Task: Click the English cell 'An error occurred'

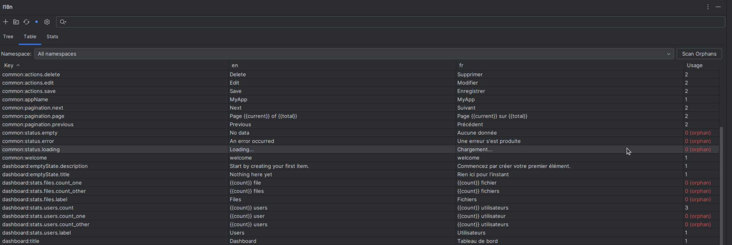Action: (x=252, y=141)
